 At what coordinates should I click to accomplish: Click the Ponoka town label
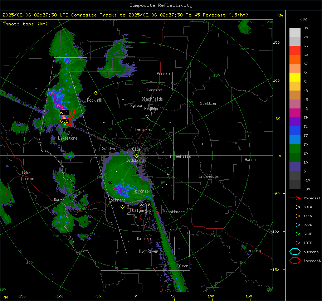click(x=163, y=74)
